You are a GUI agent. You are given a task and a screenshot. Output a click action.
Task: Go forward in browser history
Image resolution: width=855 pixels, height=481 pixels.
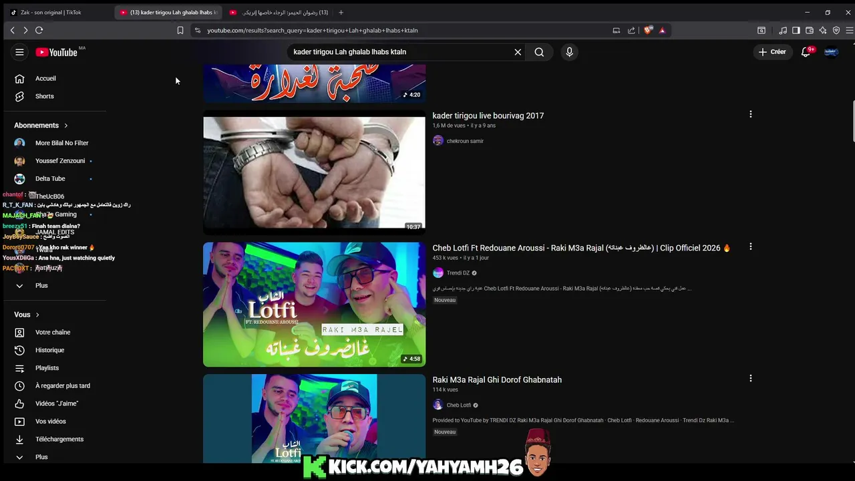point(25,30)
